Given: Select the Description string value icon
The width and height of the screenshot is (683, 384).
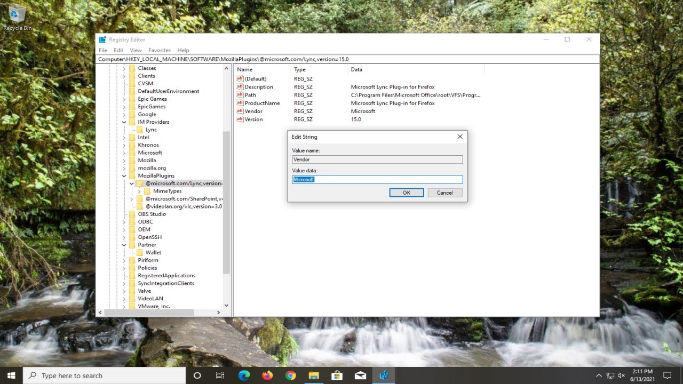Looking at the screenshot, I should [240, 87].
